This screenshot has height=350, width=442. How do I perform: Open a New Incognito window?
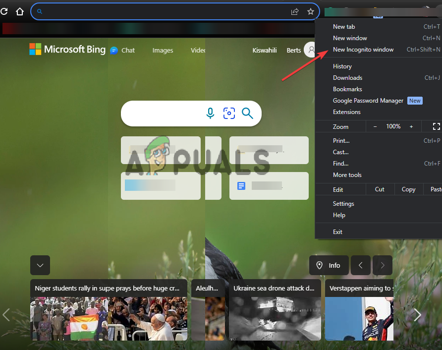tap(363, 49)
